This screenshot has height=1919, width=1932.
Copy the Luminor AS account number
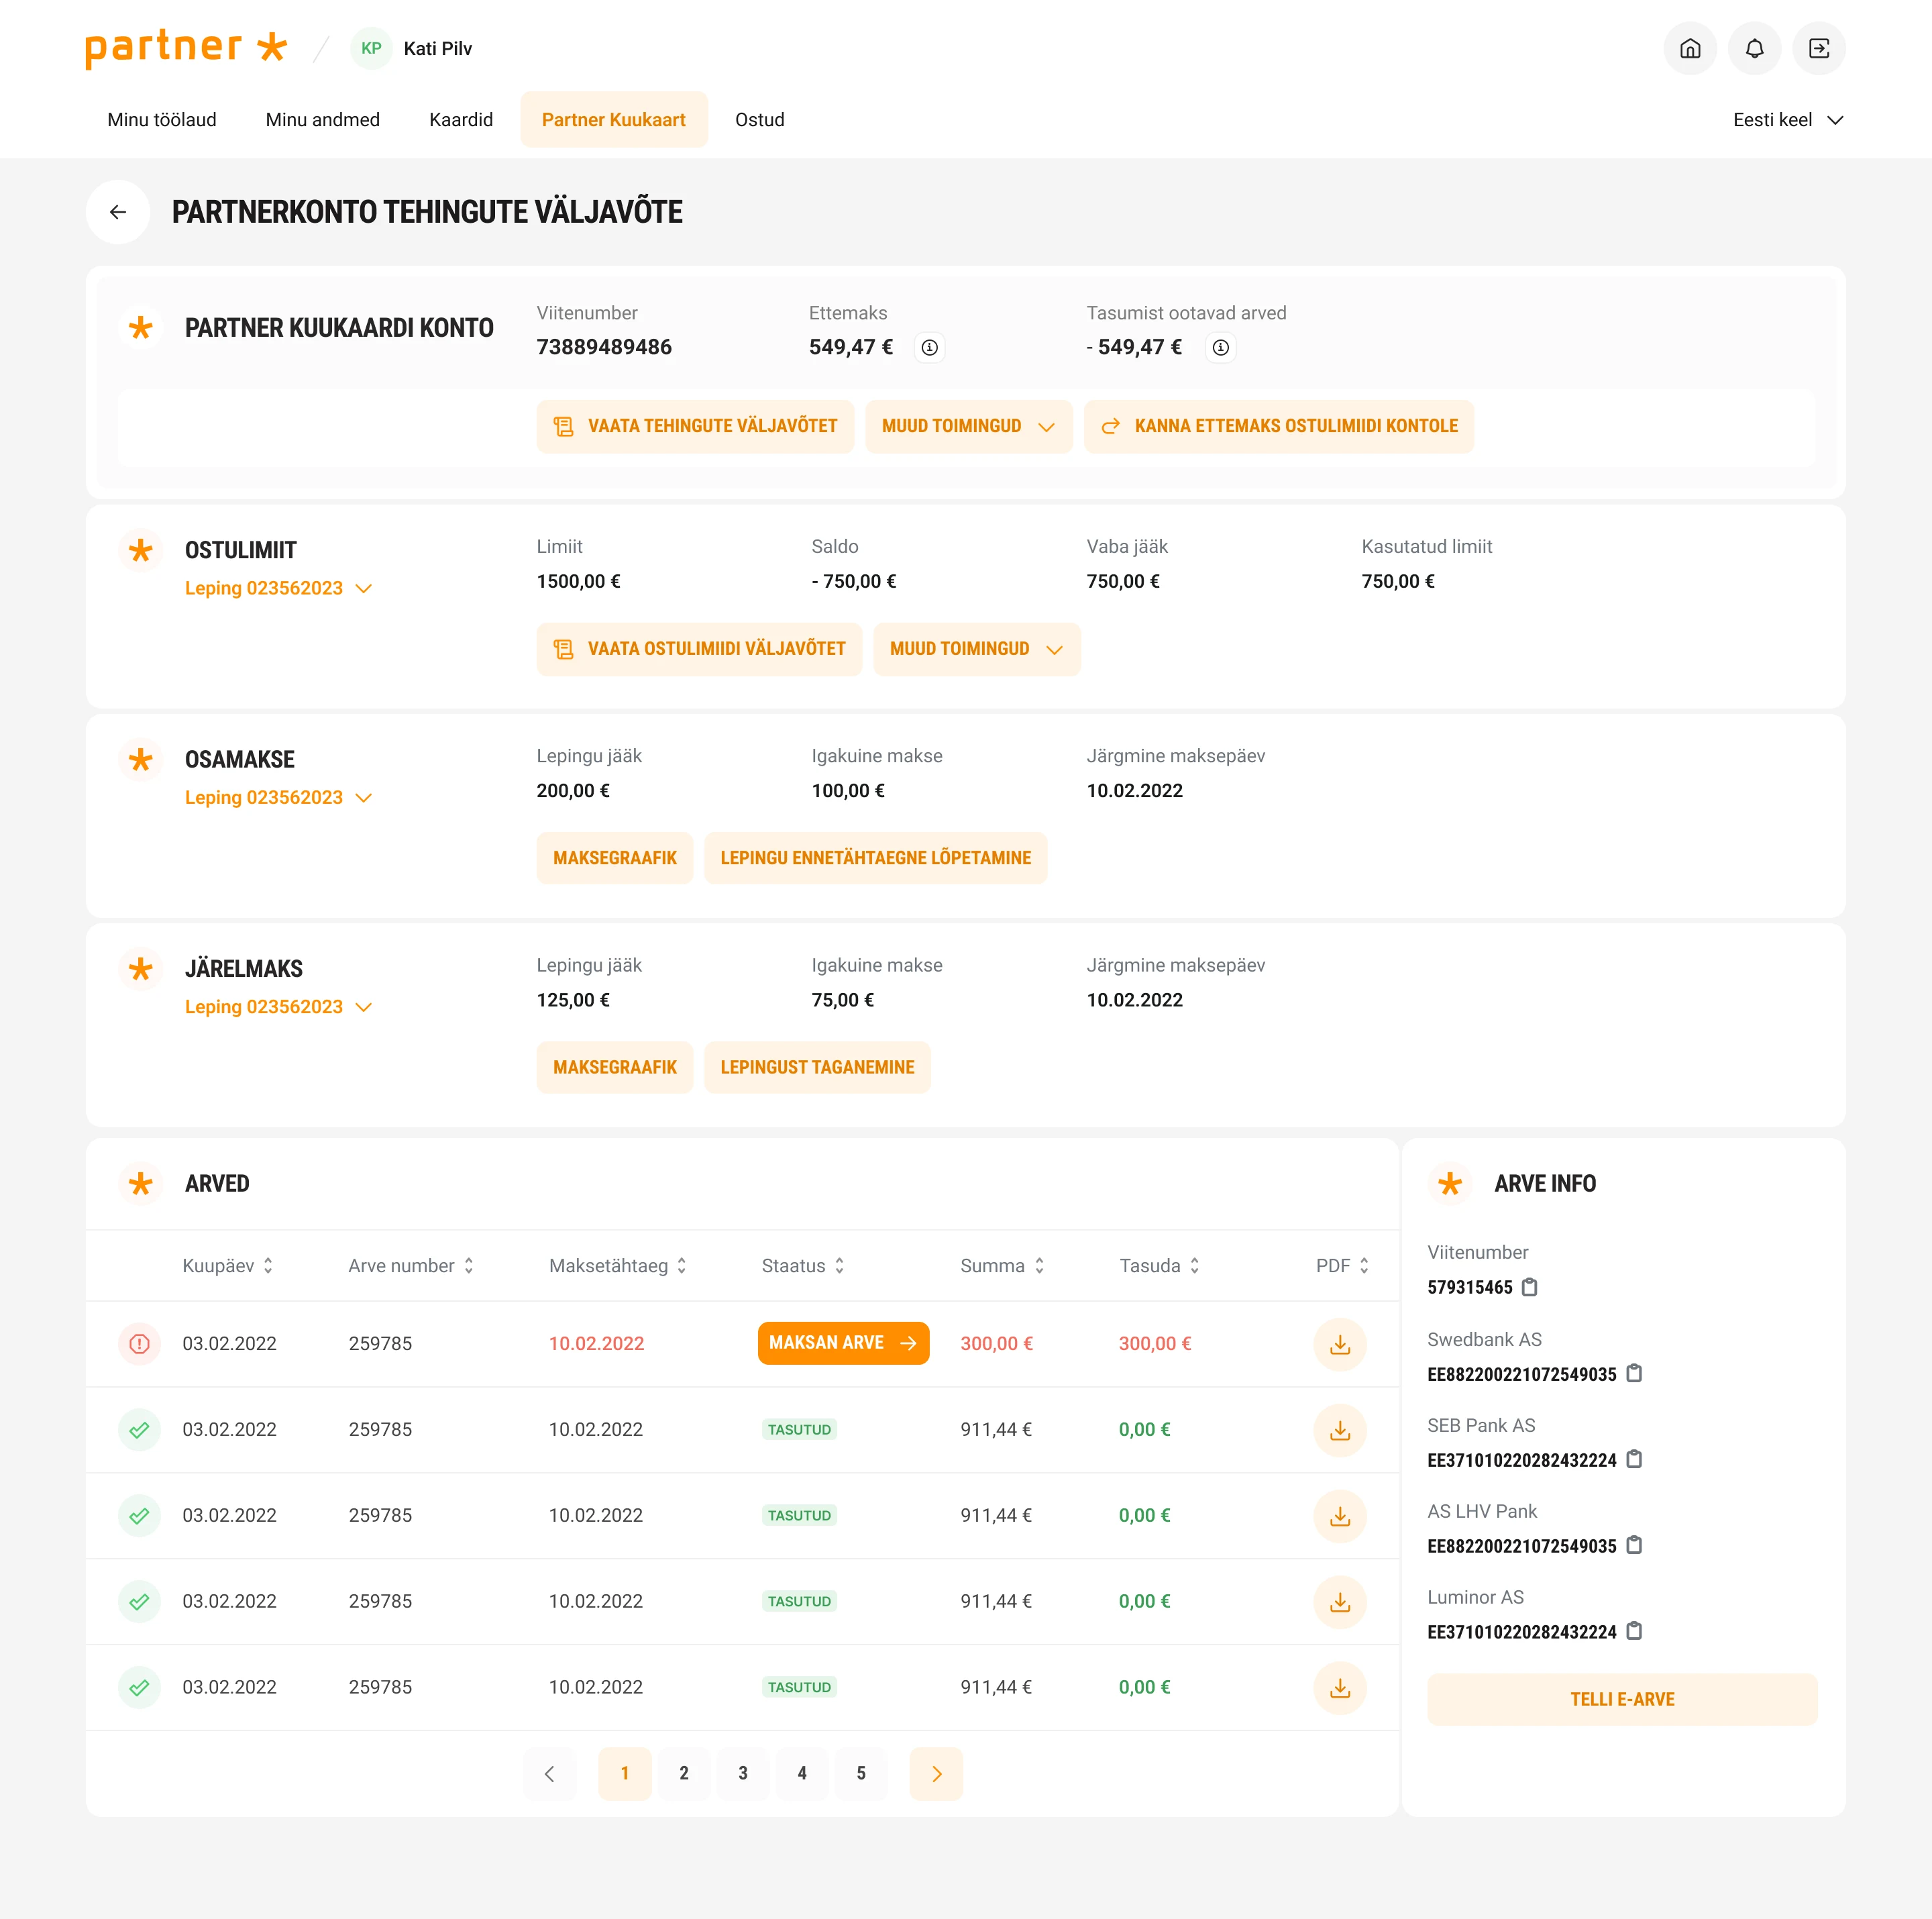click(1634, 1631)
